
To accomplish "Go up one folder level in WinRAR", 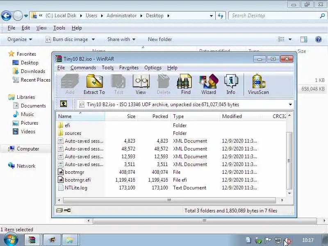I will (x=64, y=104).
